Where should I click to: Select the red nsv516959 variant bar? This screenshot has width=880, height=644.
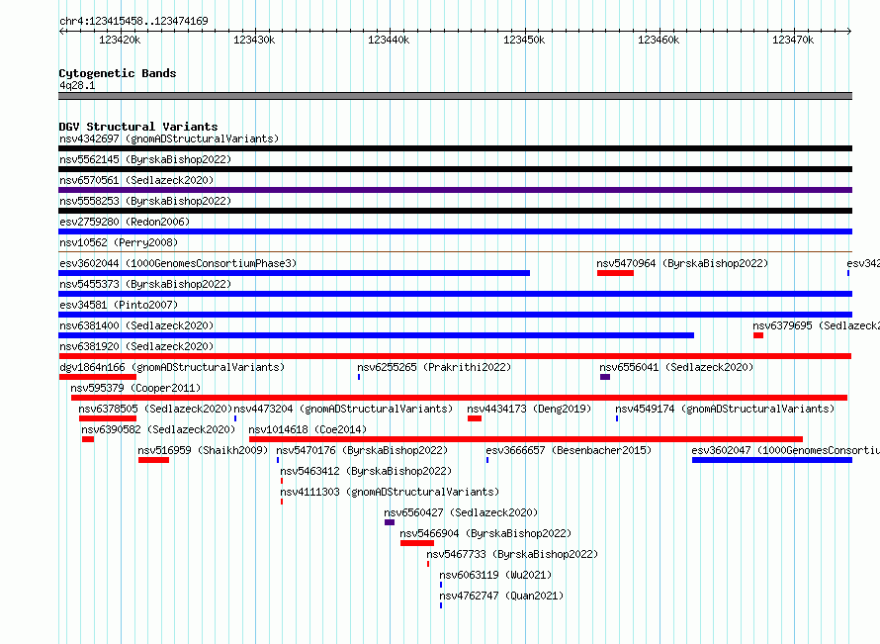[154, 460]
